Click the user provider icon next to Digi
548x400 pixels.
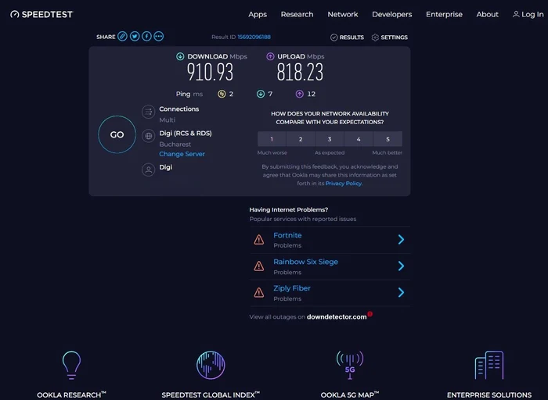pos(149,170)
